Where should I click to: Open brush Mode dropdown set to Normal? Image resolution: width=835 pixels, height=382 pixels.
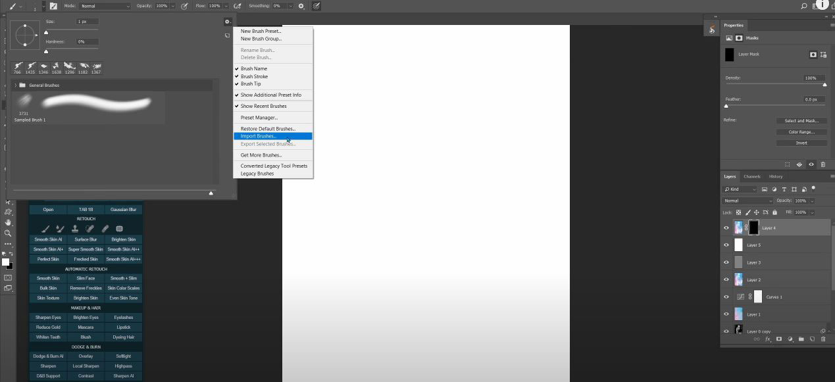point(105,6)
